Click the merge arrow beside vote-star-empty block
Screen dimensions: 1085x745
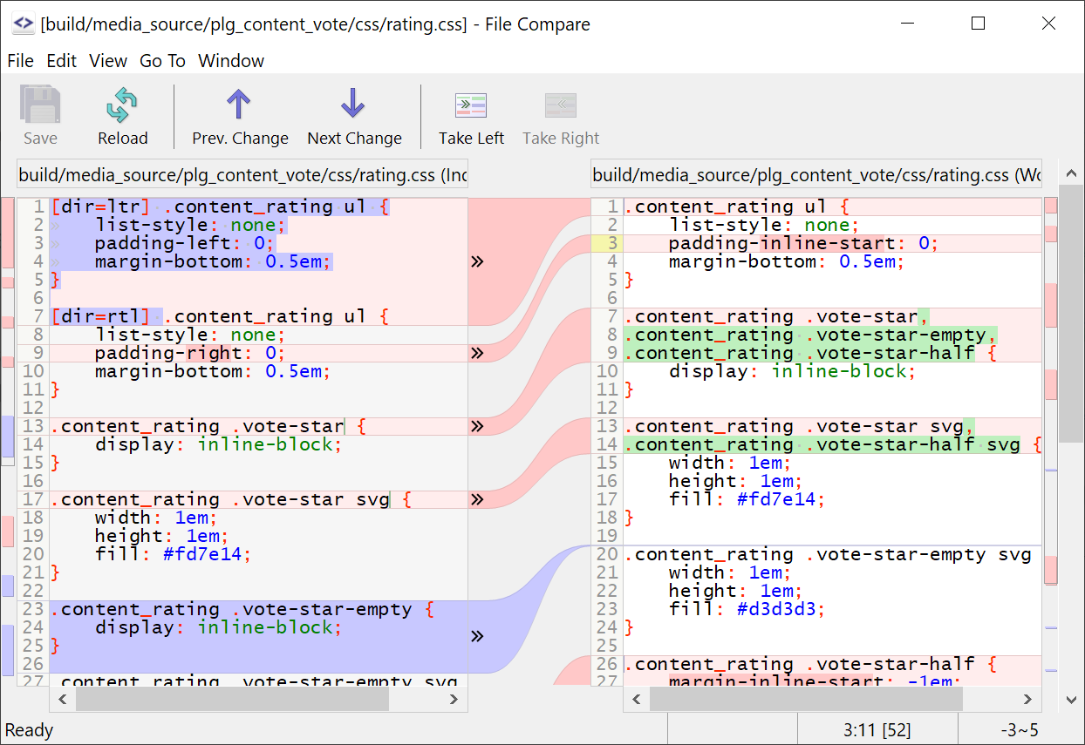pyautogui.click(x=477, y=636)
